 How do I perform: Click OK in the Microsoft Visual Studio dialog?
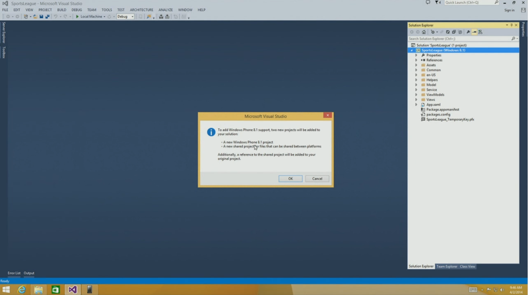[290, 178]
